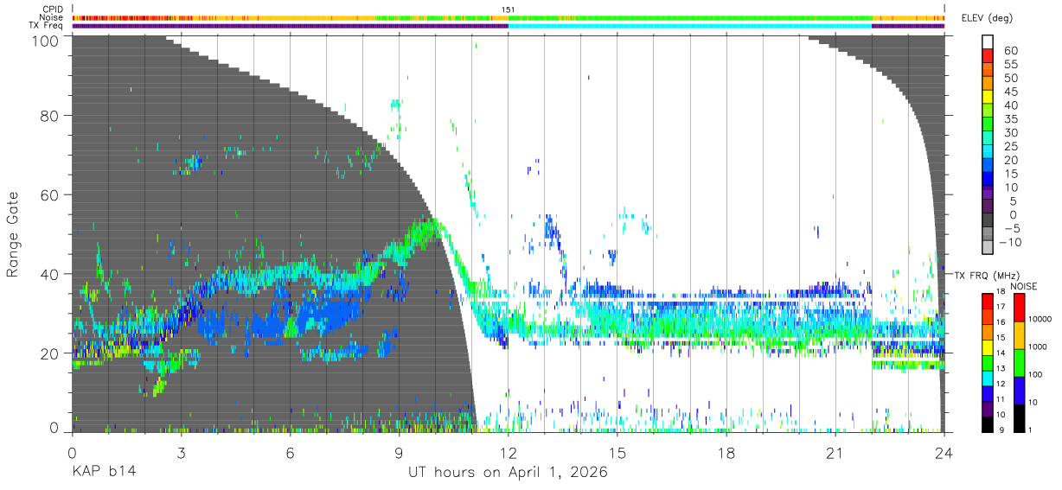Click the CPID value 151
This screenshot has width=1062, height=490.
tap(508, 10)
